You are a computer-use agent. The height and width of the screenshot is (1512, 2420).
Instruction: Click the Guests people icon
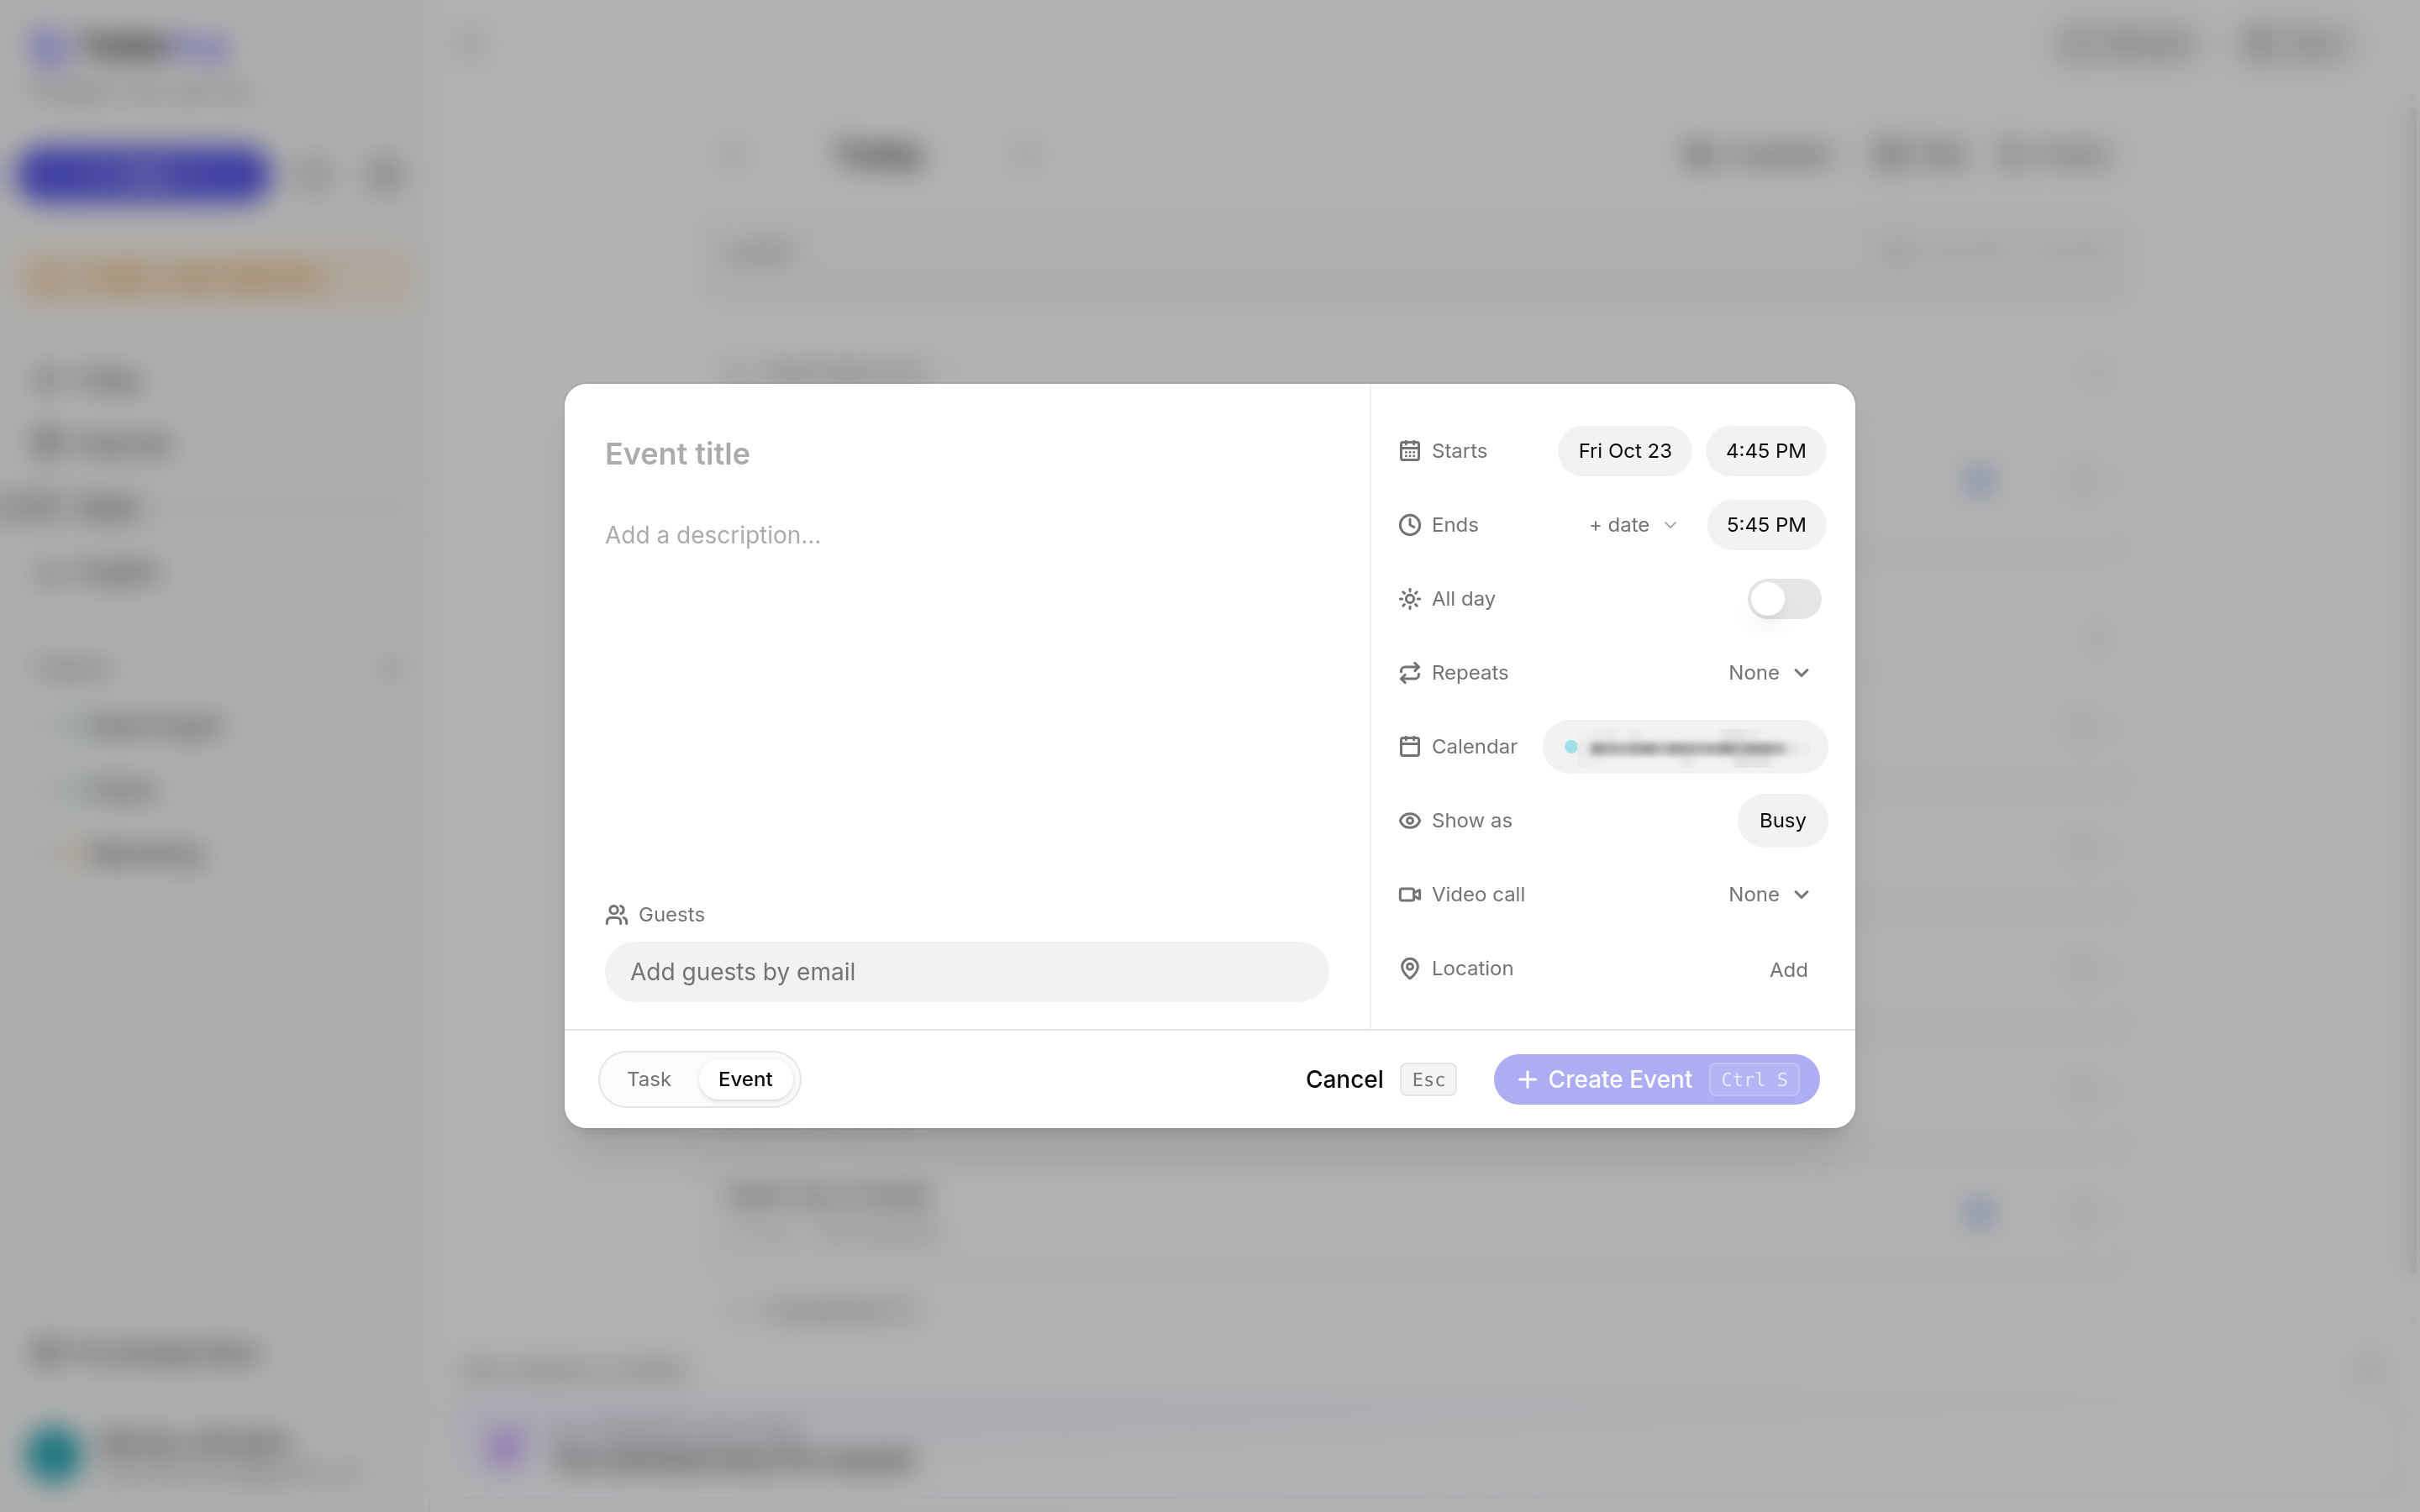(616, 915)
